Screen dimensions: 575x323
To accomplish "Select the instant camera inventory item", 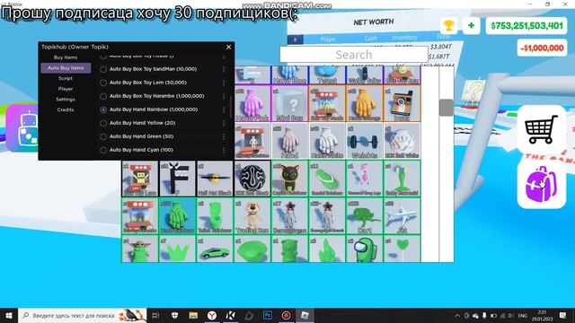I will (x=402, y=104).
